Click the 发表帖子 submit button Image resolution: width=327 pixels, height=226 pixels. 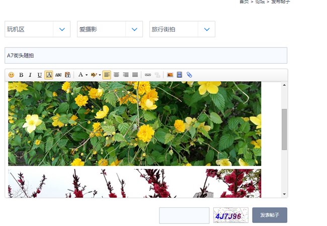[x=270, y=215]
